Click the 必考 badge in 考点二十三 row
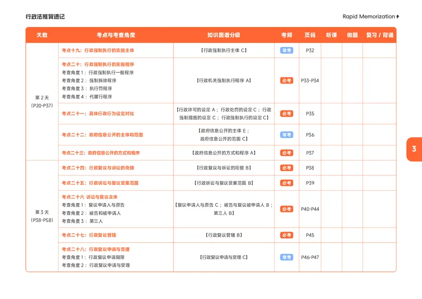This screenshot has width=422, height=299. pos(286,153)
